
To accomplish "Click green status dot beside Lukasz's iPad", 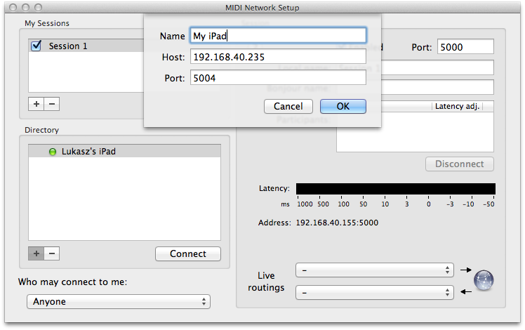I will coord(53,152).
